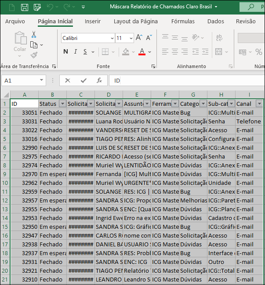
Task: Center text horizontally
Action: click(175, 52)
